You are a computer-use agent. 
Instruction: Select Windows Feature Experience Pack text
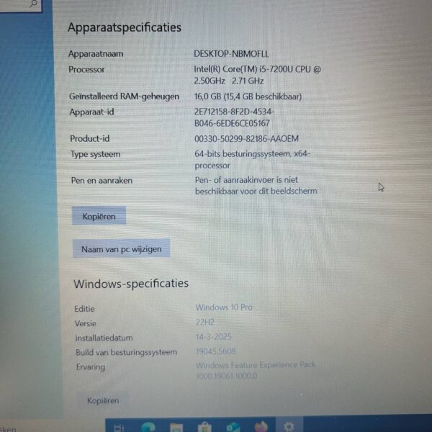click(x=256, y=365)
